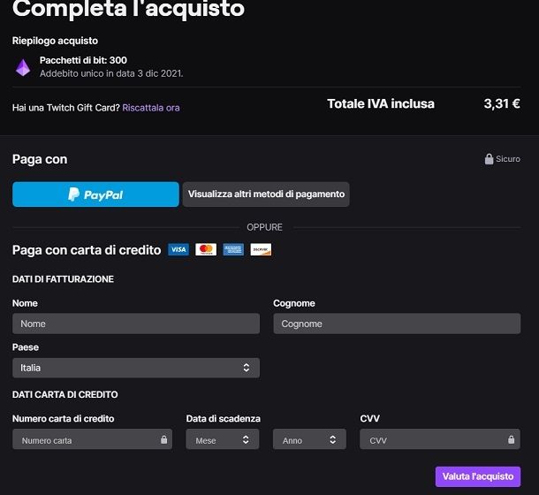Click the 3,31 € total amount
Image resolution: width=539 pixels, height=495 pixels.
[502, 103]
